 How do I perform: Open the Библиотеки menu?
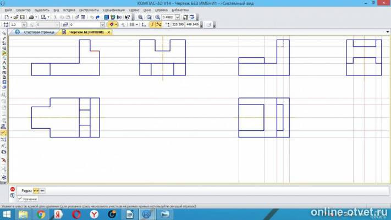coord(180,10)
